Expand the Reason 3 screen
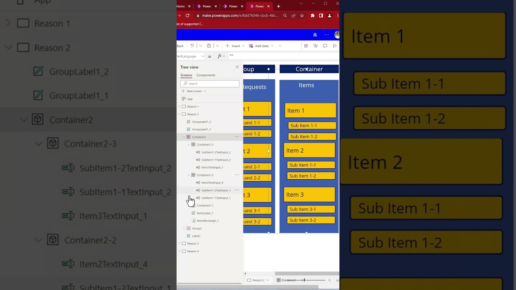The height and width of the screenshot is (290, 516). pos(179,244)
